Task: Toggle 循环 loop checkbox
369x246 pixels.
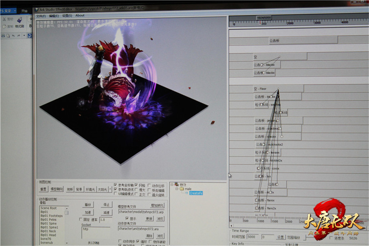Action: 138,241
